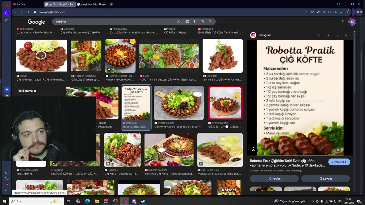Focus the Google search input field
The image size is (365, 205).
[x=115, y=22]
